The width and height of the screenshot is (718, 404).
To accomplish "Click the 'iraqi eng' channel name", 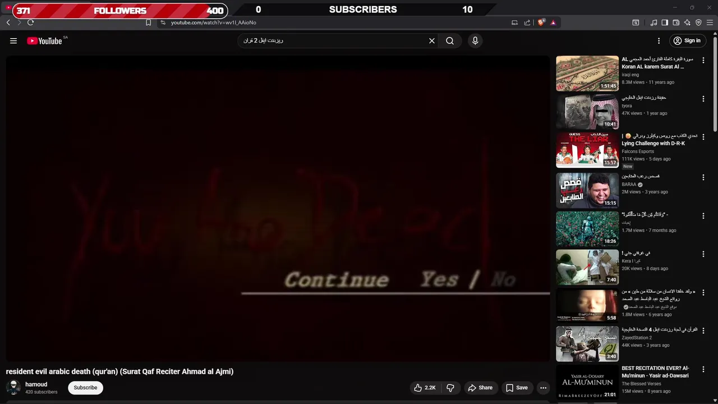I will [630, 75].
